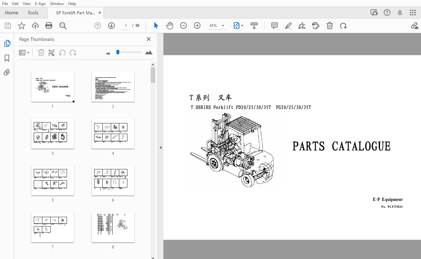421x259 pixels.
Task: Share the link with the chain cloud icon
Action: (x=414, y=26)
